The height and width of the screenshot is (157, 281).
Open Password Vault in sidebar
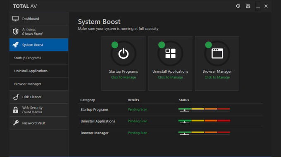click(39, 123)
